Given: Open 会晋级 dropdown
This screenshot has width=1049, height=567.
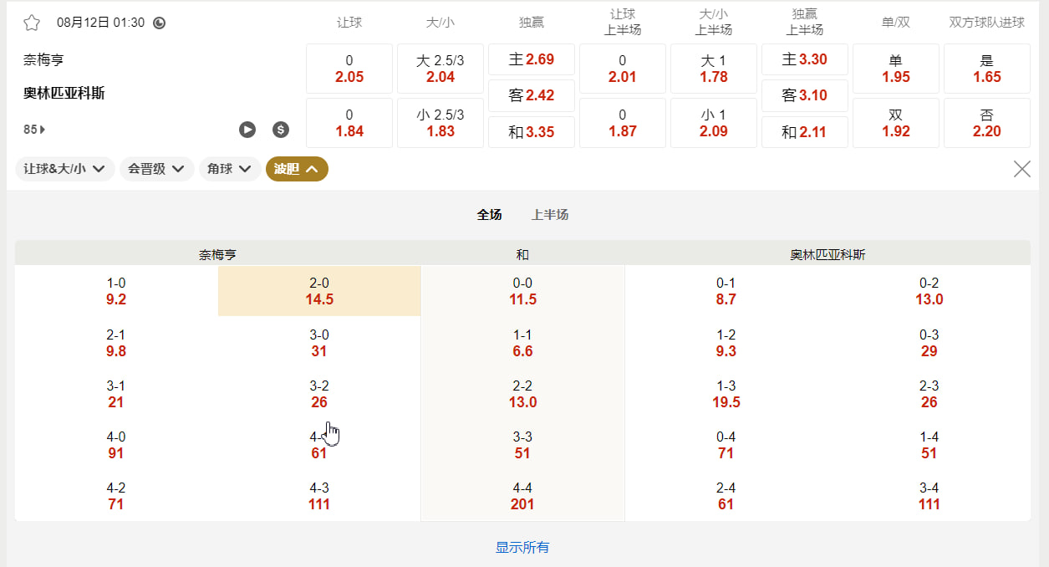Looking at the screenshot, I should 157,169.
